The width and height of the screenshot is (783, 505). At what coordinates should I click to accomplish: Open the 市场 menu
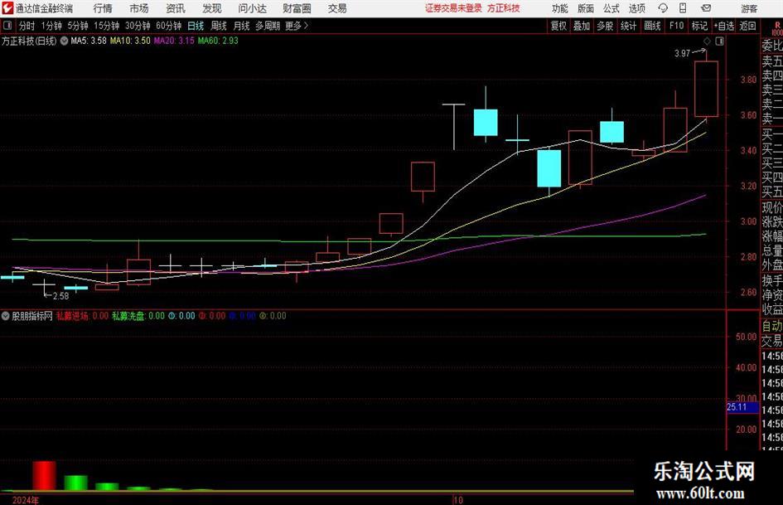tap(139, 8)
